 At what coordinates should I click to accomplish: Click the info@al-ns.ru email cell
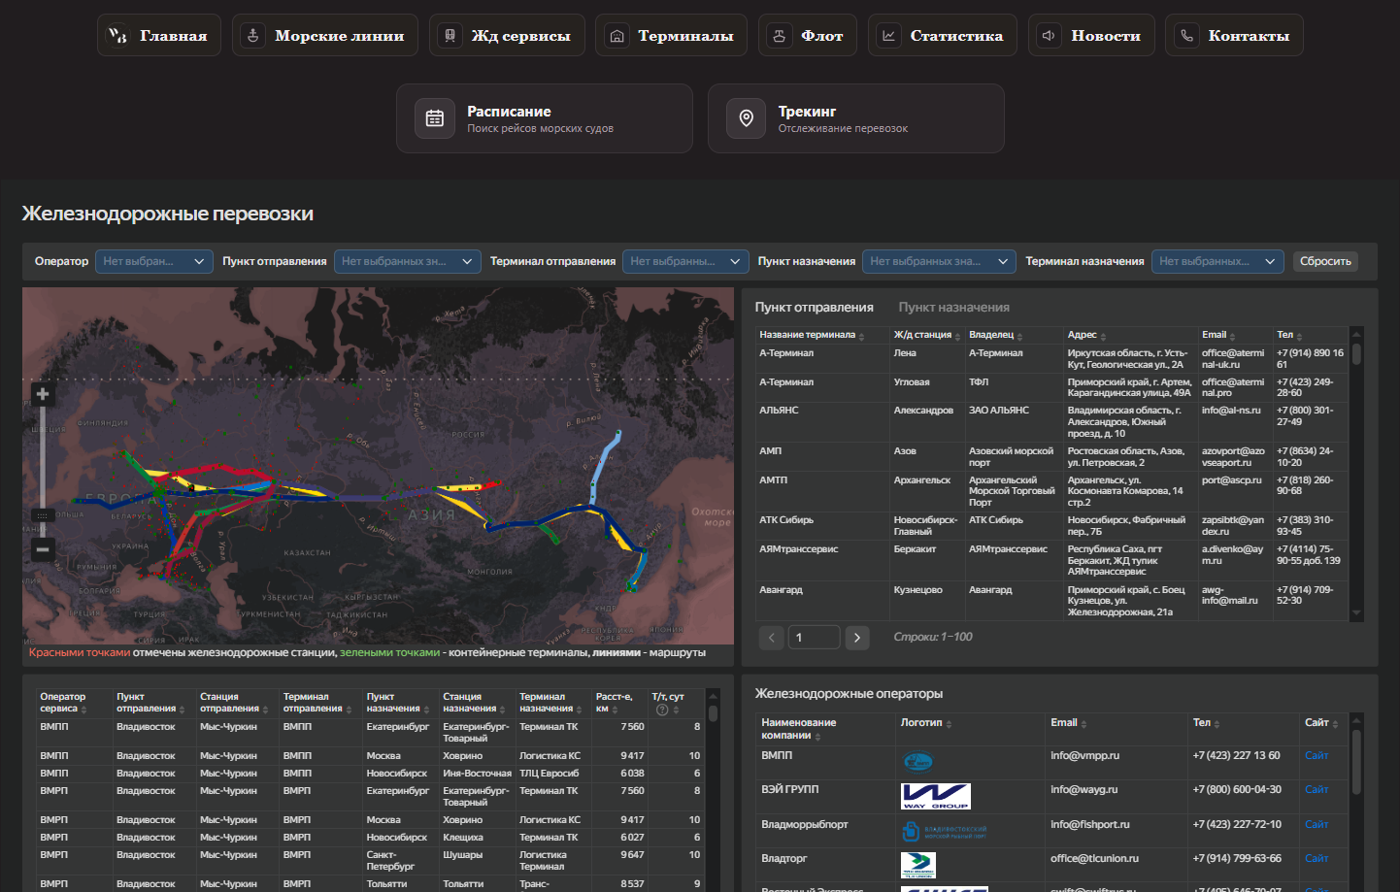pos(1231,411)
